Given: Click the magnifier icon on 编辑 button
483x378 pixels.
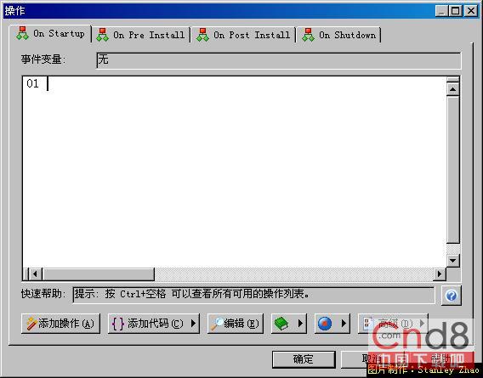Looking at the screenshot, I should pos(217,324).
